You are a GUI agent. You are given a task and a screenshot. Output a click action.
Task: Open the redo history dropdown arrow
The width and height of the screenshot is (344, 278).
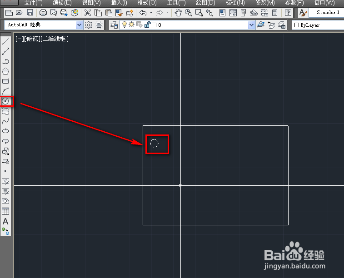[167, 13]
